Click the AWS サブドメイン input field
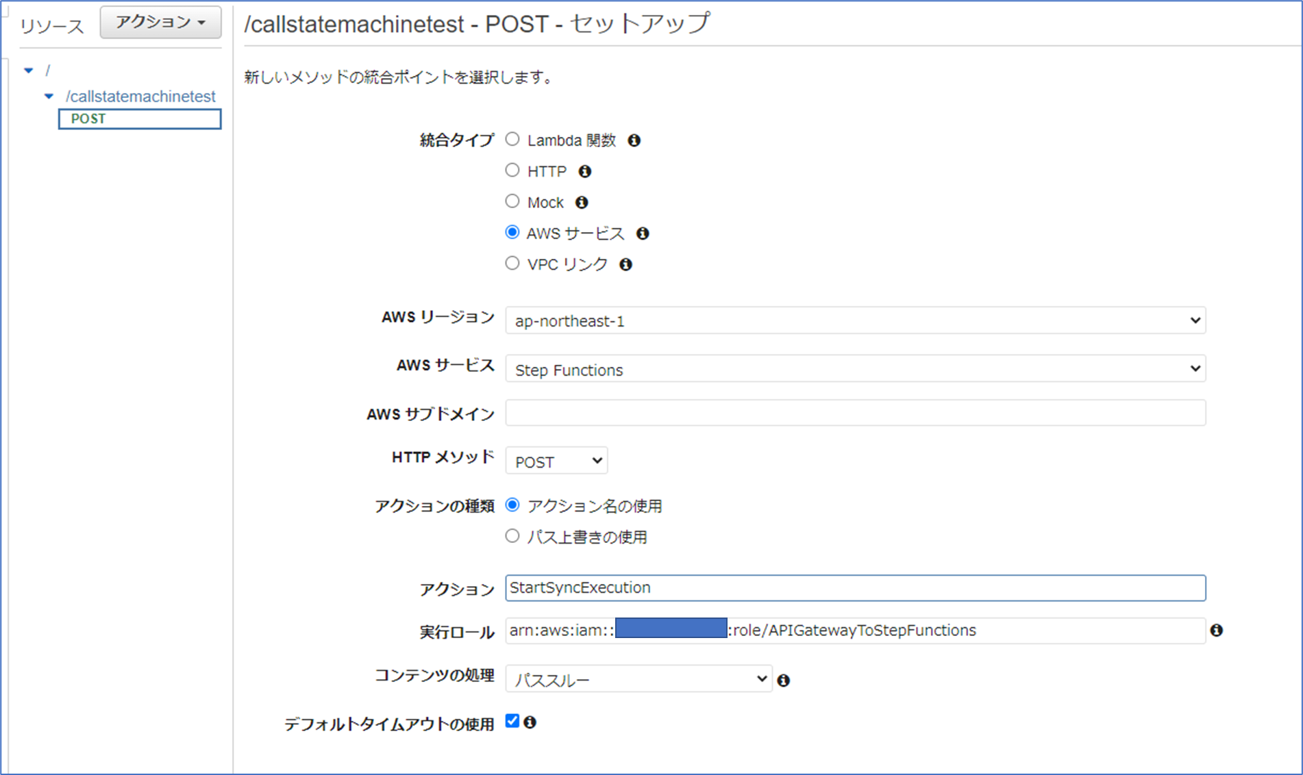This screenshot has width=1303, height=775. pos(855,414)
